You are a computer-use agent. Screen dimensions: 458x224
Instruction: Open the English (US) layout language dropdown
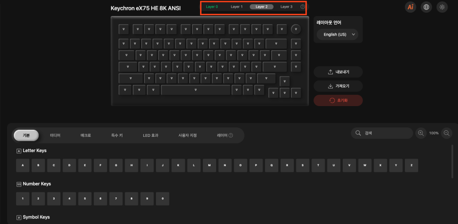(x=338, y=35)
